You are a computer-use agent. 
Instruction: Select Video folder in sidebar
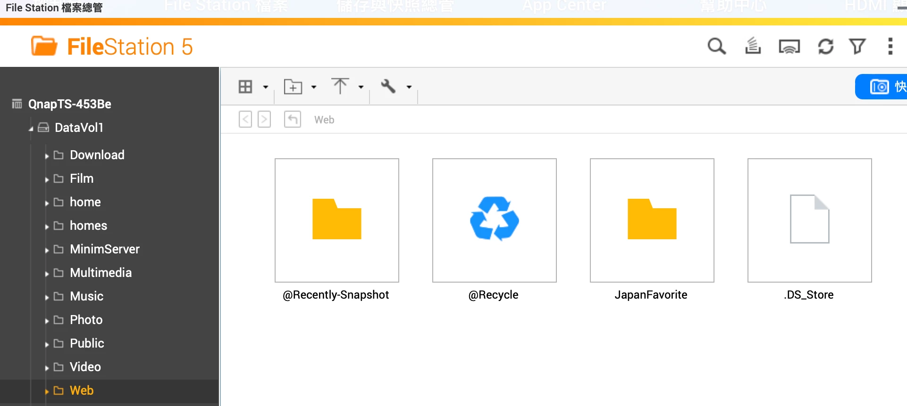pos(85,367)
